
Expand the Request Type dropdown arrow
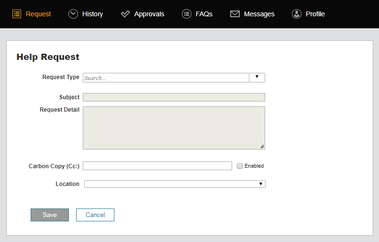tap(257, 78)
